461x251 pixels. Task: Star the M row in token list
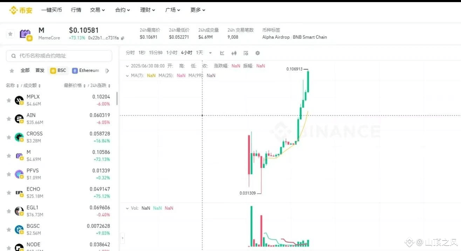pos(9,156)
